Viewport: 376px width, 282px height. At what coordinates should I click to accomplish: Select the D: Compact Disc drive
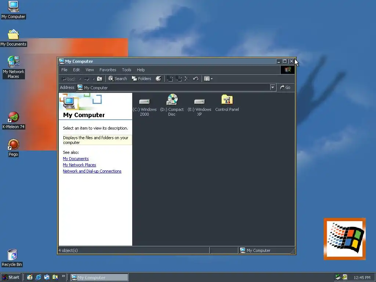pos(172,105)
